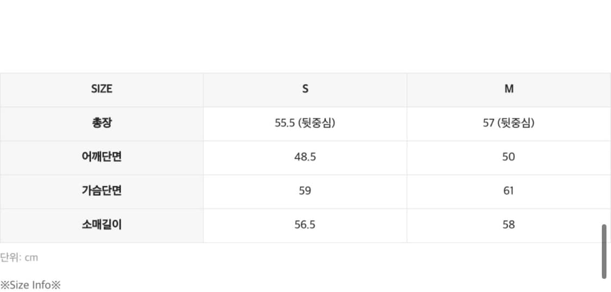Image resolution: width=611 pixels, height=292 pixels.
Task: Click the 55.5 (뒷중심) cell
Action: (305, 123)
